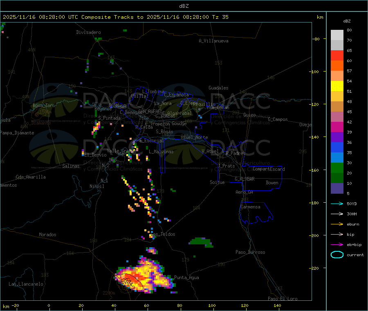
Task: Click the timestamp header text
Action: click(116, 17)
